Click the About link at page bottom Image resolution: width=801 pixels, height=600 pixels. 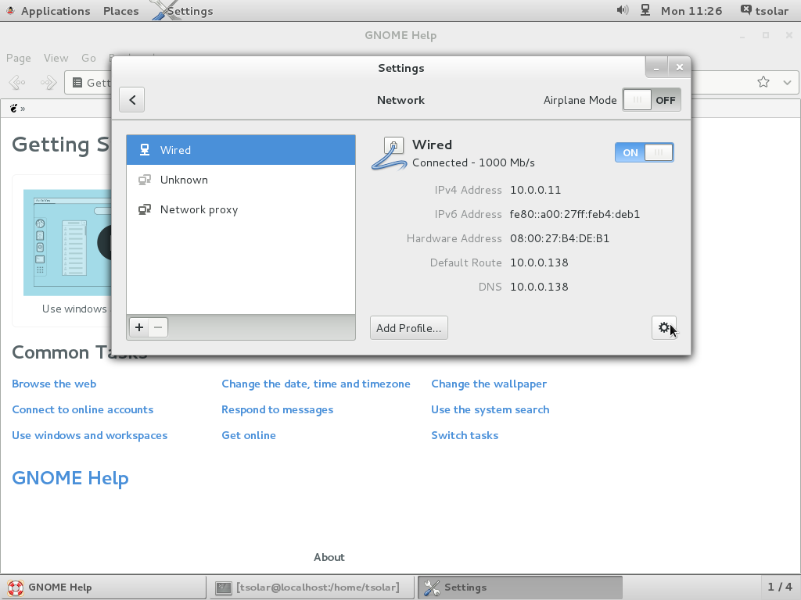[329, 557]
